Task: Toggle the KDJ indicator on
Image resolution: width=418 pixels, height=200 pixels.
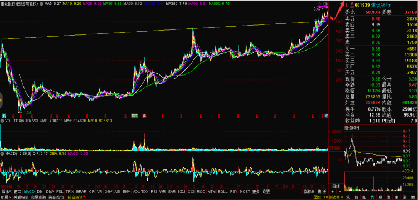Action: [182, 192]
